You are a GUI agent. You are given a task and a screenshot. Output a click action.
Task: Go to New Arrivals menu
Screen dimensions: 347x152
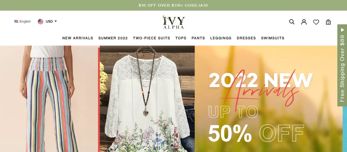pyautogui.click(x=78, y=38)
